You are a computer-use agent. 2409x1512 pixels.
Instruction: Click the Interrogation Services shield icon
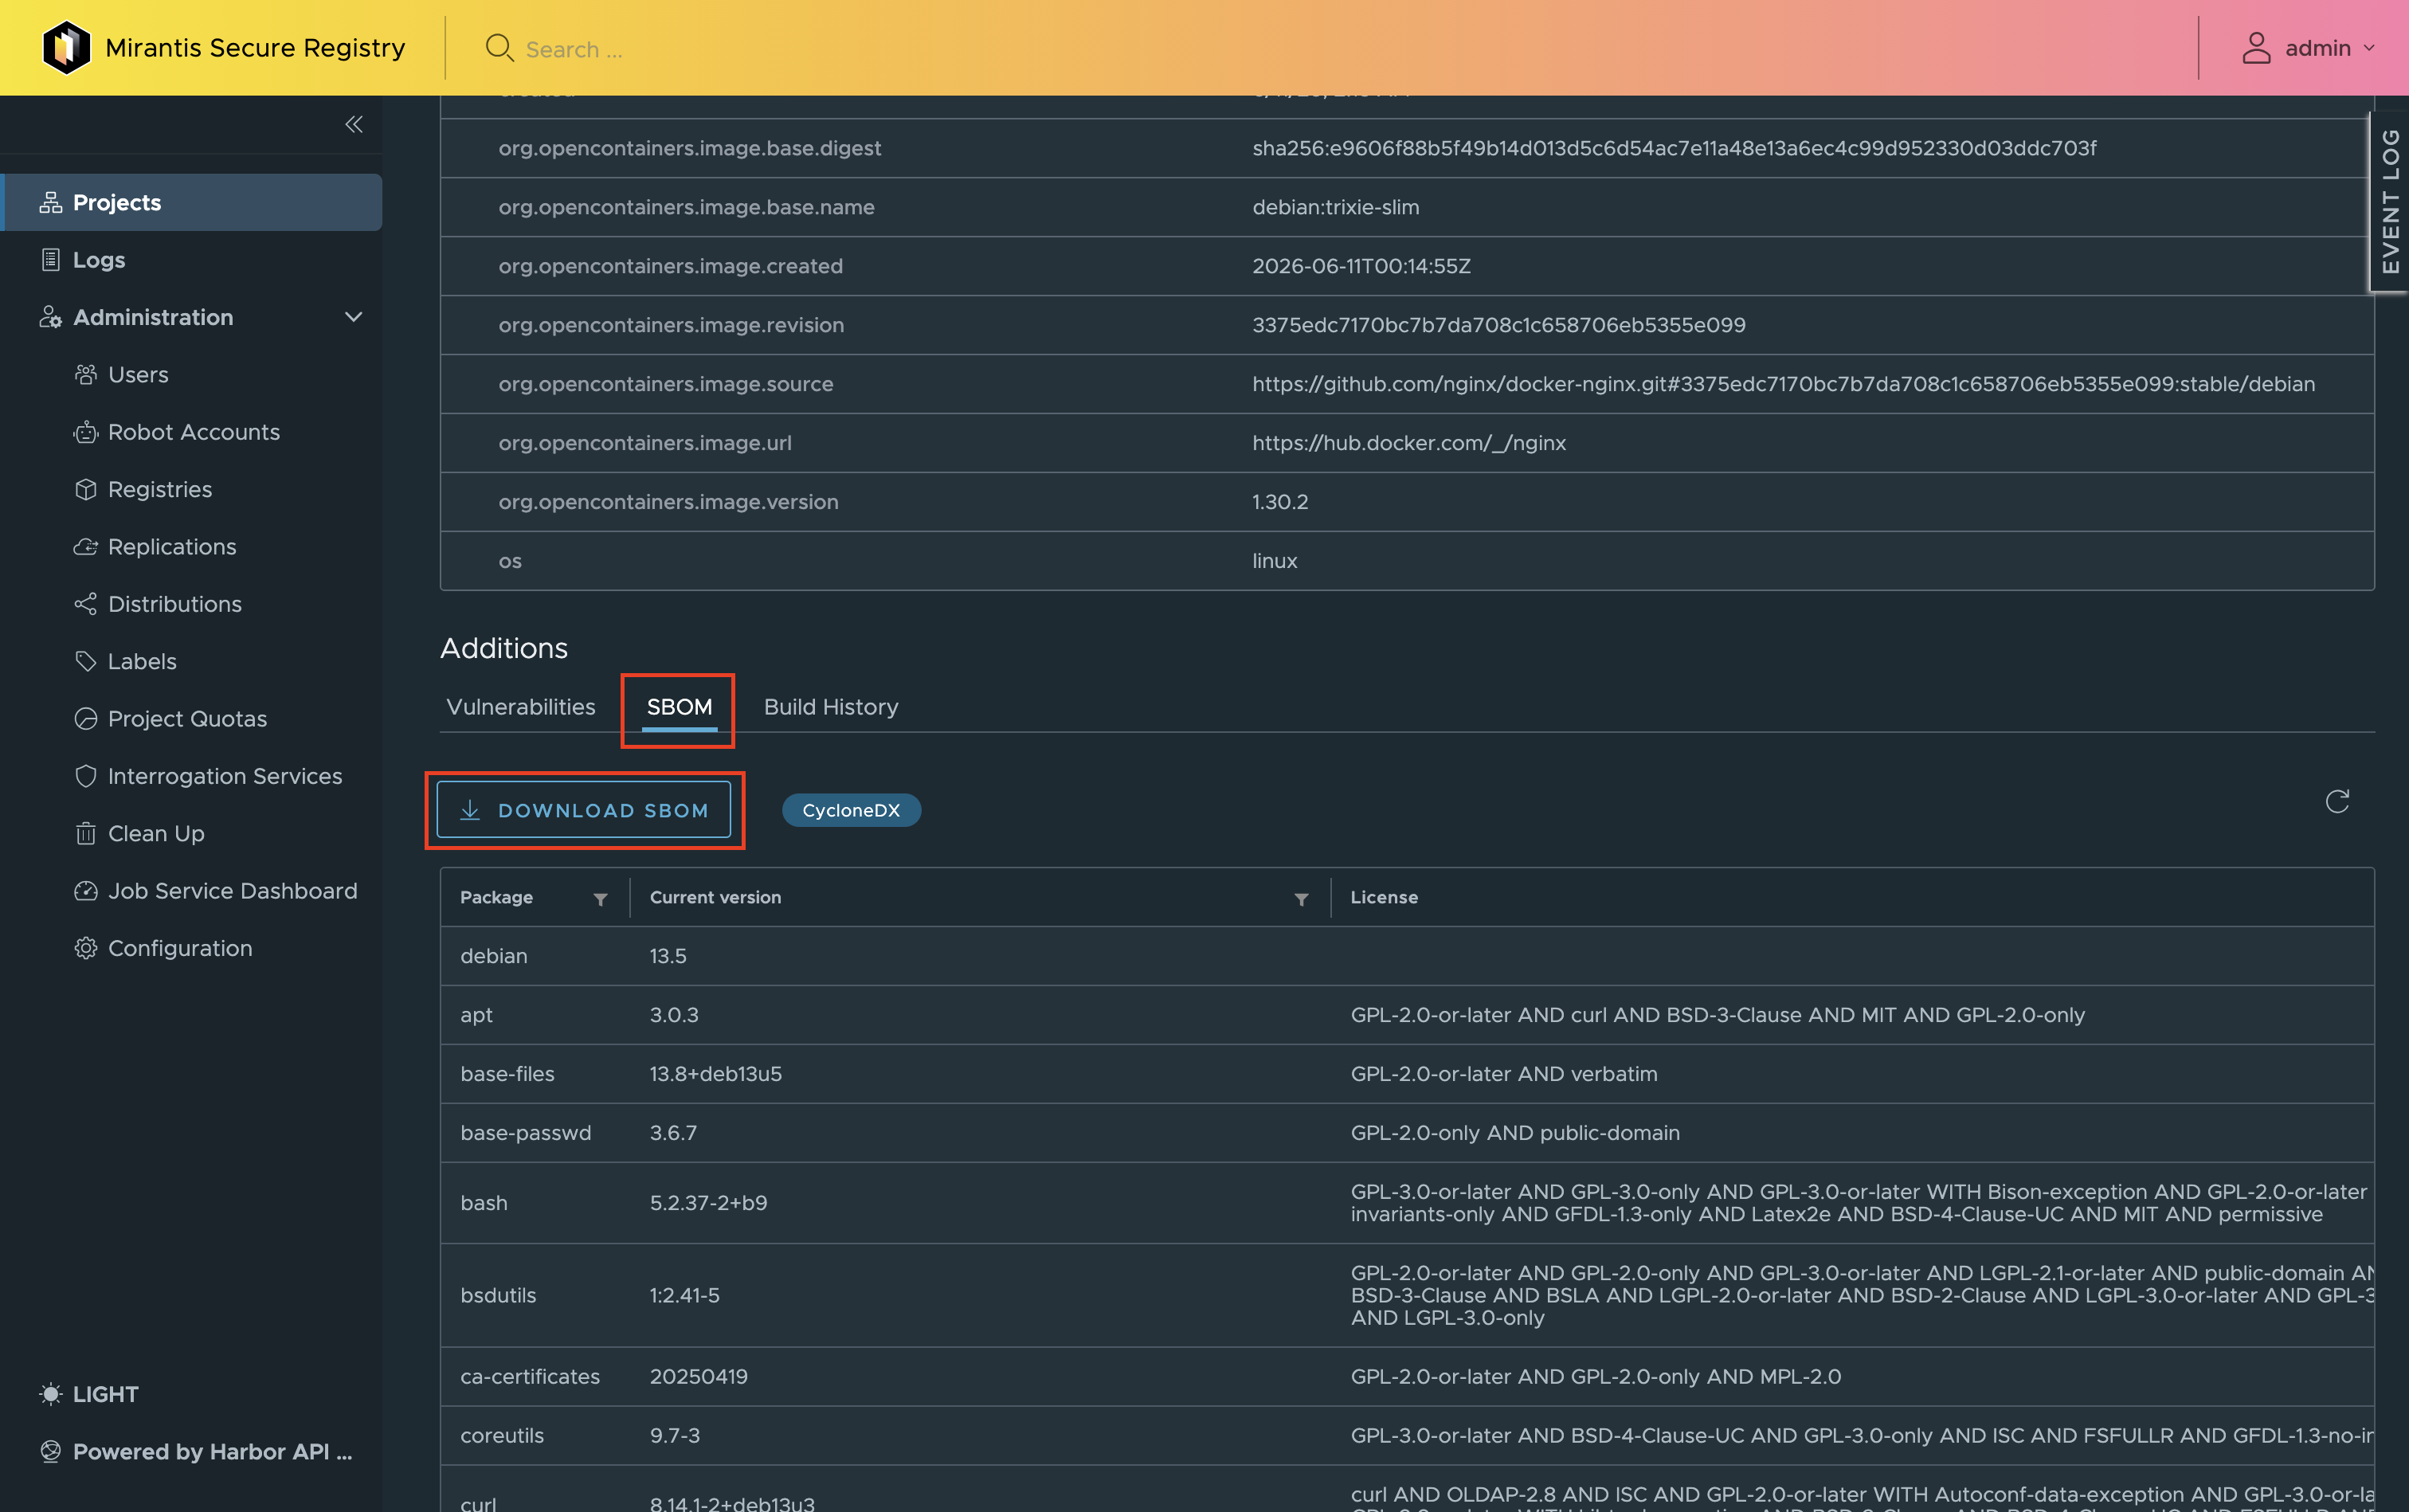point(86,776)
